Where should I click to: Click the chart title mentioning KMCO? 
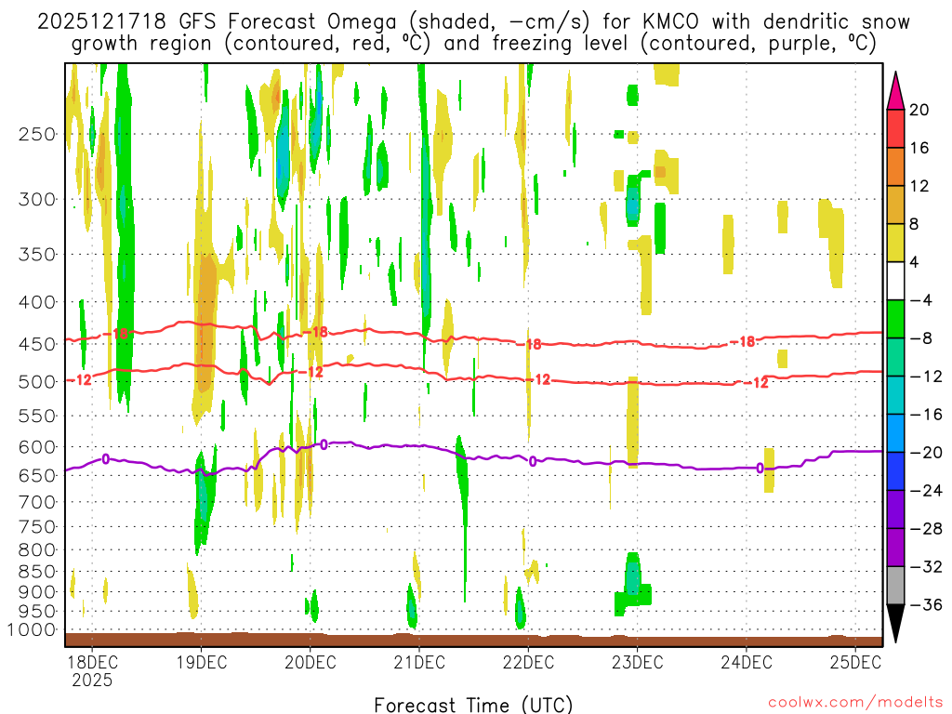pyautogui.click(x=473, y=22)
